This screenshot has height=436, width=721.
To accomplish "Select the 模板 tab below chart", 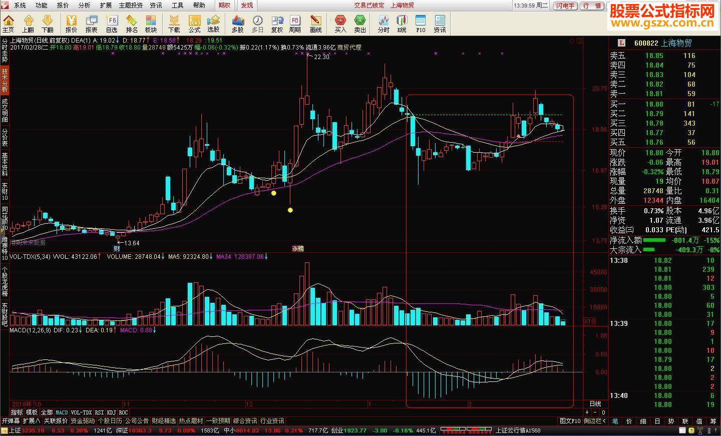I will coord(32,412).
